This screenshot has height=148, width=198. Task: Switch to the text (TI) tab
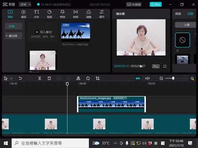click(36, 14)
